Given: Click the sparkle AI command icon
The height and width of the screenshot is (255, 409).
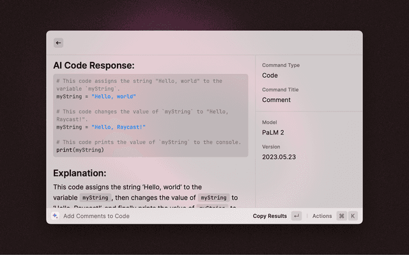Looking at the screenshot, I should (56, 216).
